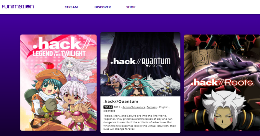Open the DISCOVER menu
Viewport: 260px width, 136px height.
point(103,7)
